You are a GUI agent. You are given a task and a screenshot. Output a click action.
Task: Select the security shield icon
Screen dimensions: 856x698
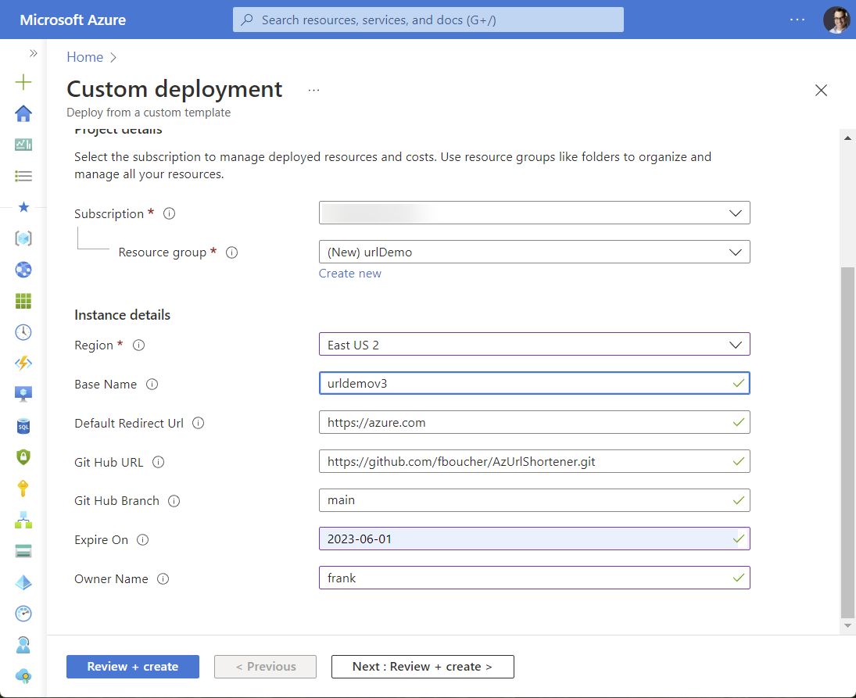pyautogui.click(x=23, y=456)
